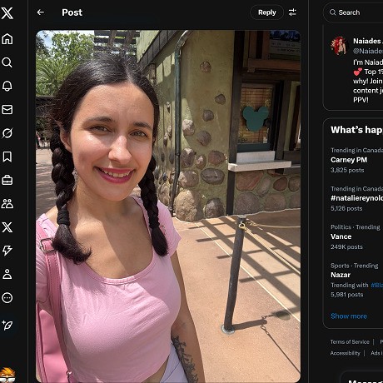Open Messages envelope icon
Viewport: 383px width, 383px height.
pyautogui.click(x=7, y=110)
